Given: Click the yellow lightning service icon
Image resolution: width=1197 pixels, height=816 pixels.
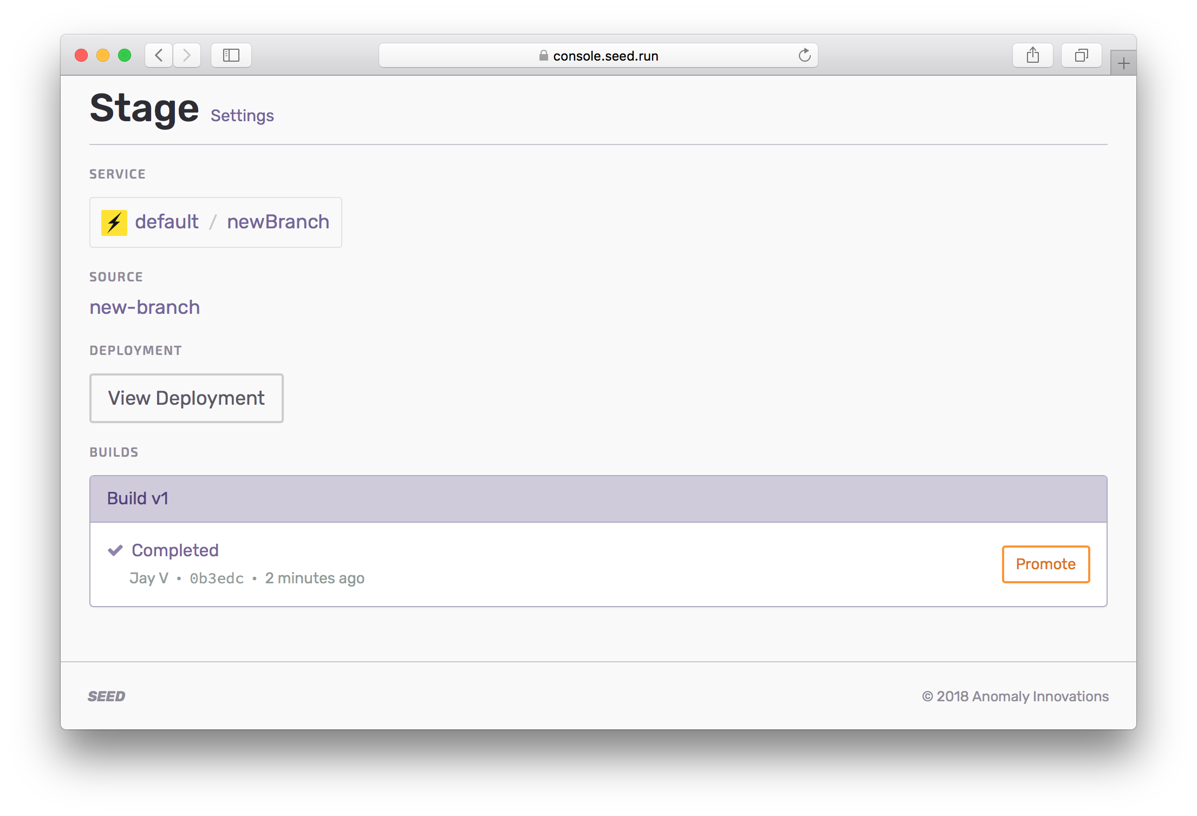Looking at the screenshot, I should pos(114,222).
